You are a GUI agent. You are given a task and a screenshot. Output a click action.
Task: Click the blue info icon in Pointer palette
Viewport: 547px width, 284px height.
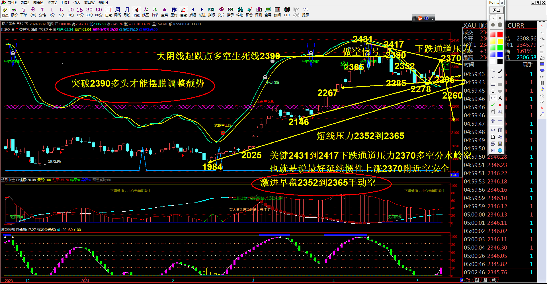tap(500, 150)
